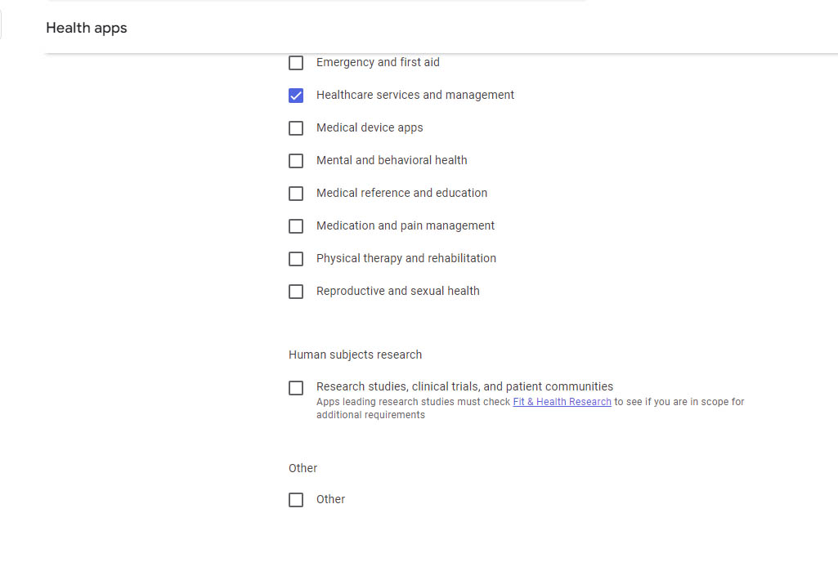The height and width of the screenshot is (571, 838).
Task: Click the 'Medical device apps' label text
Action: [x=370, y=127]
